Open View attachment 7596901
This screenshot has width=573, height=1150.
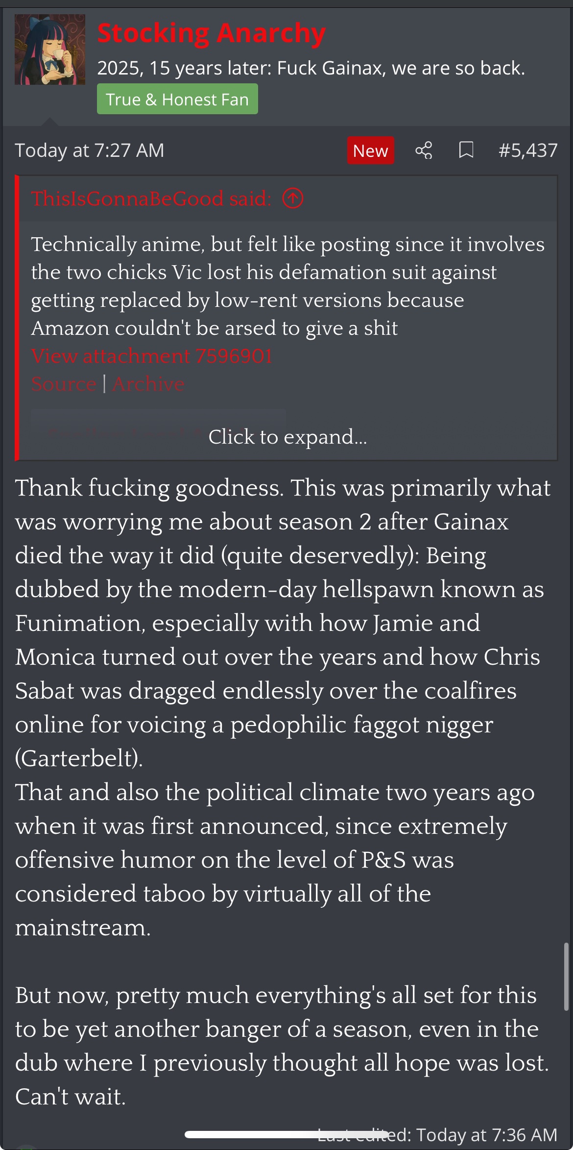pyautogui.click(x=152, y=356)
